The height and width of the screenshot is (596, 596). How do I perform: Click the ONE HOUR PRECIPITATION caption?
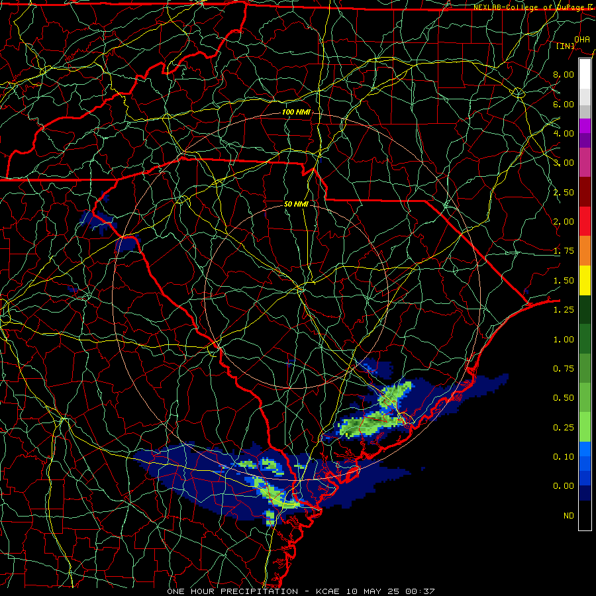(232, 591)
